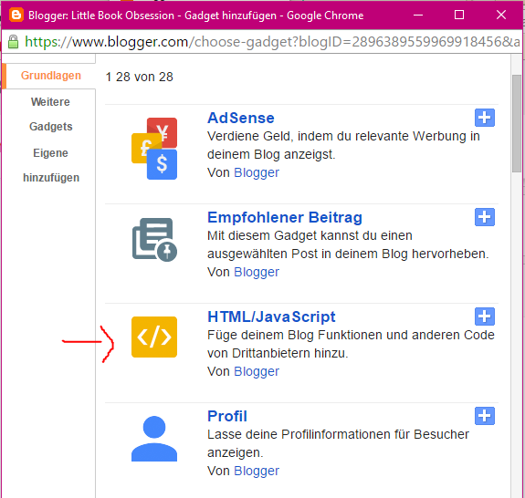This screenshot has width=525, height=498.
Task: Click the AdSense currency icon
Action: tap(154, 148)
